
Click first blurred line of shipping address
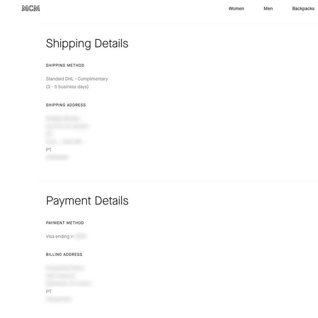point(63,119)
